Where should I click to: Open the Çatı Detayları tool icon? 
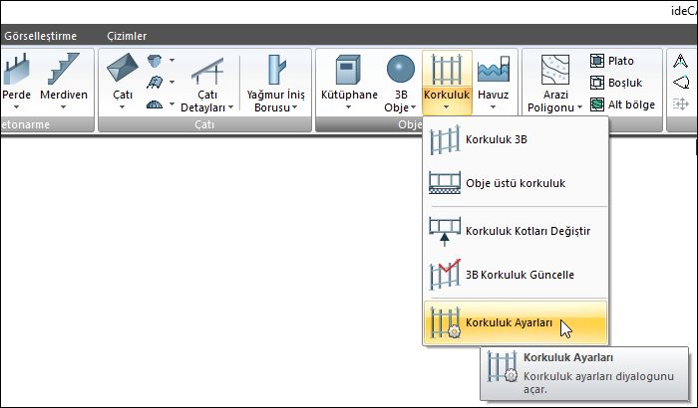pyautogui.click(x=207, y=71)
